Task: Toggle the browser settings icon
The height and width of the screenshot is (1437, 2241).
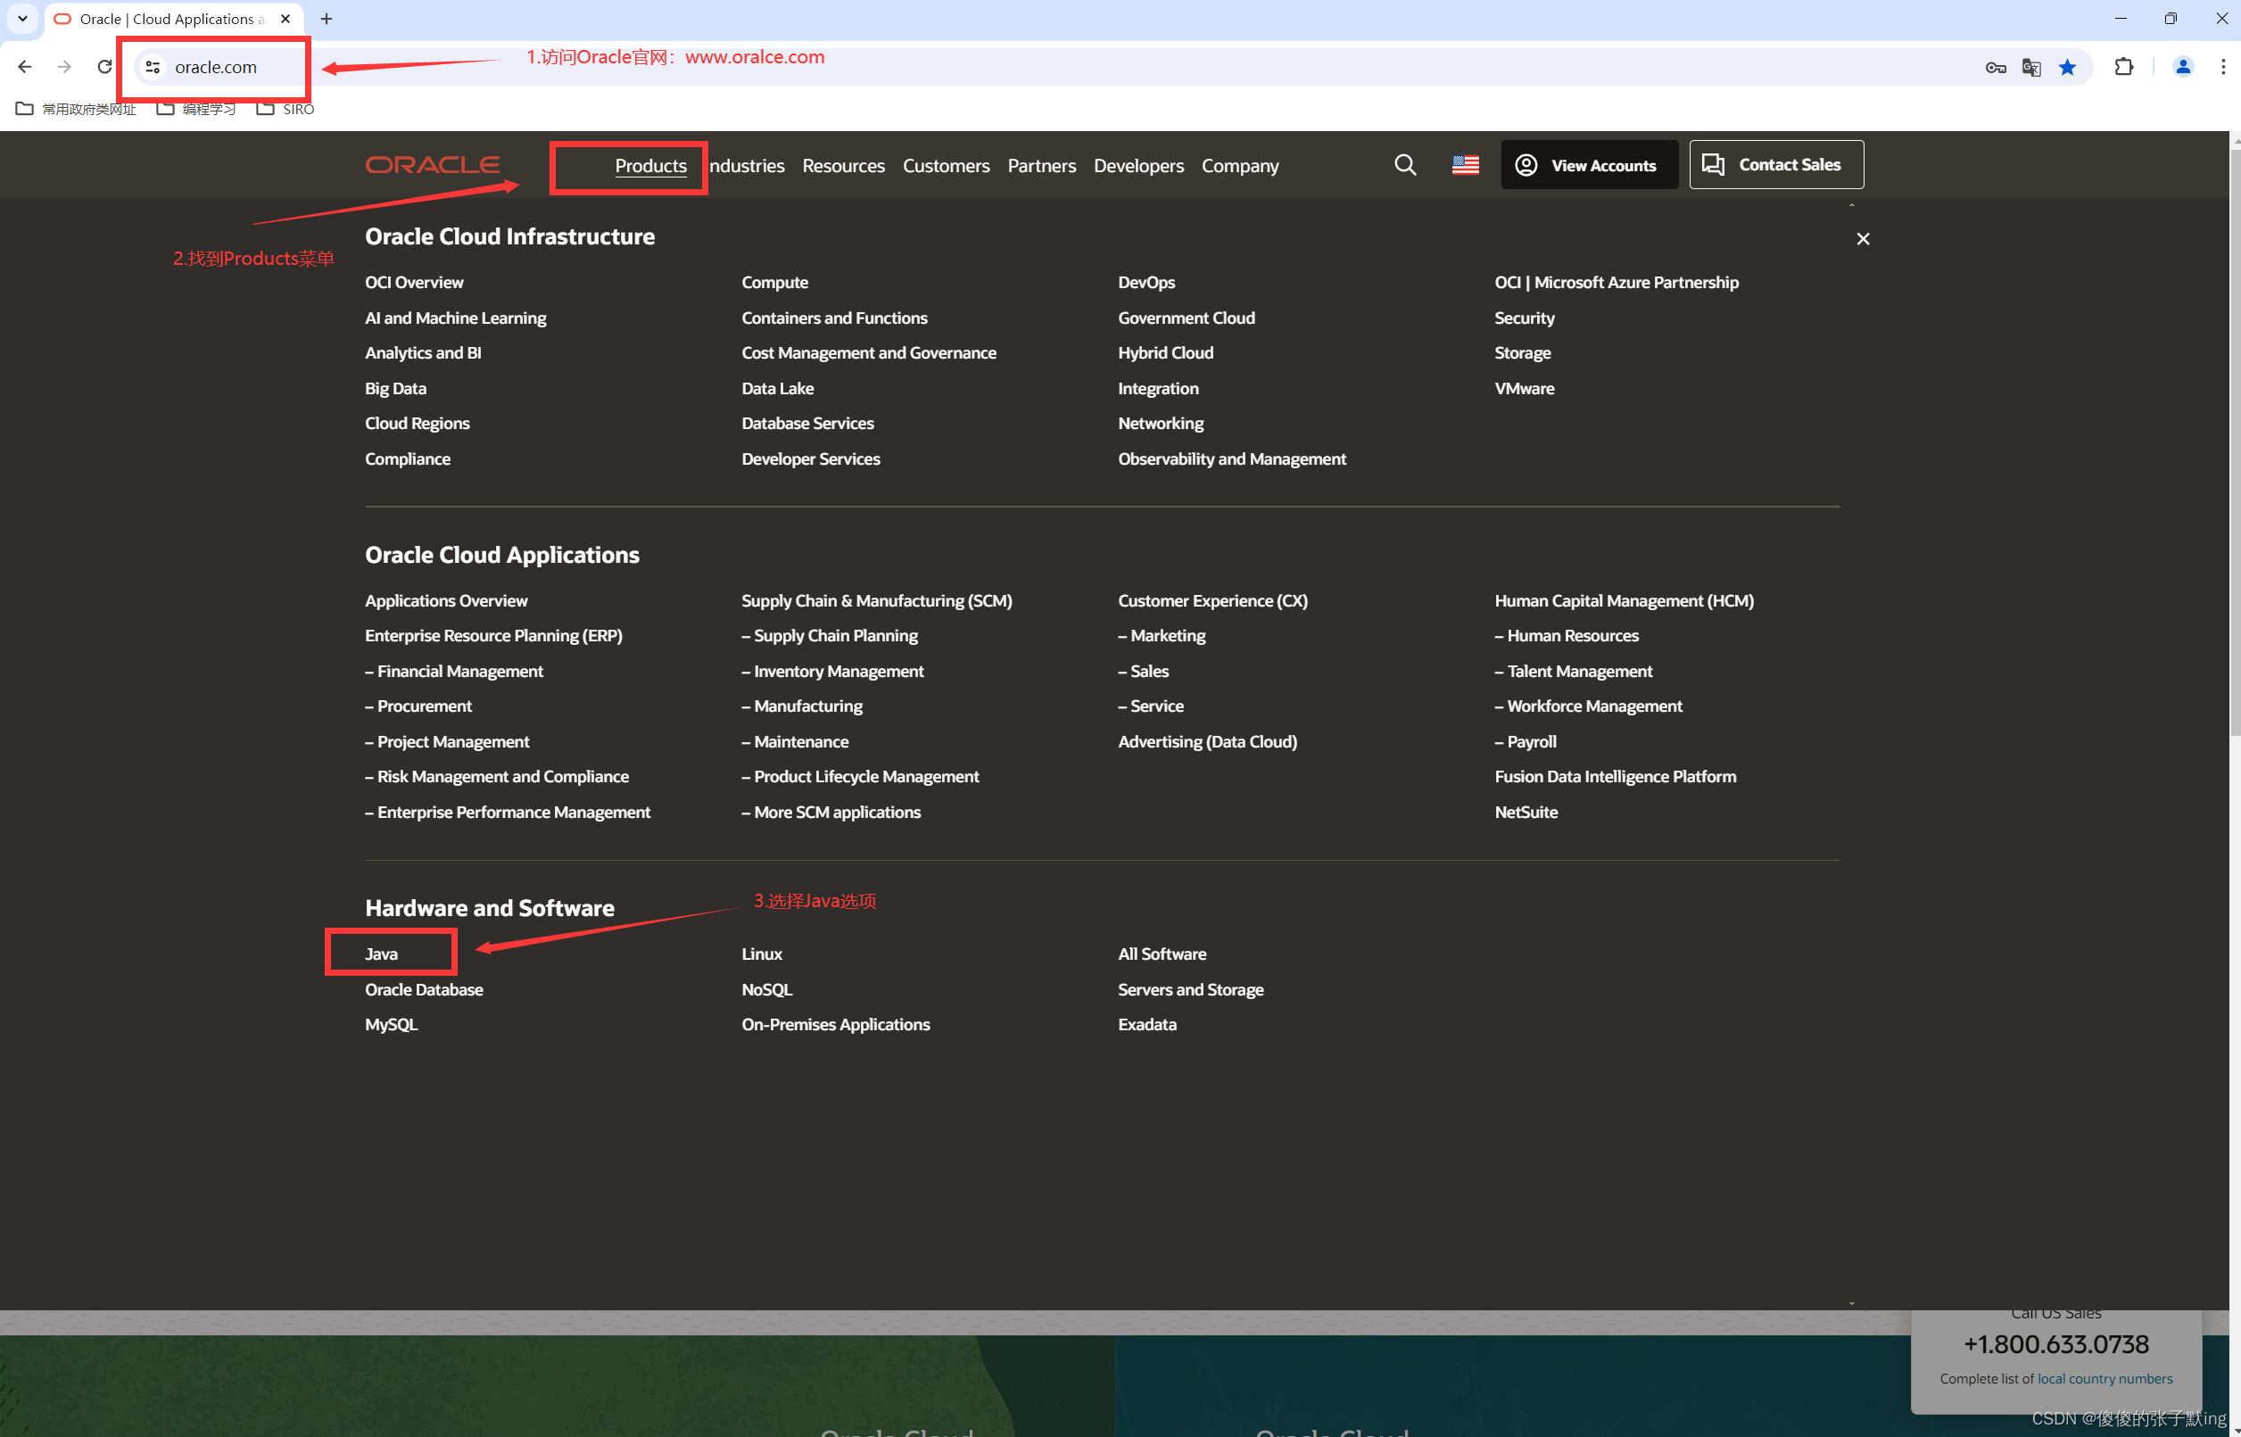Action: (x=2223, y=67)
